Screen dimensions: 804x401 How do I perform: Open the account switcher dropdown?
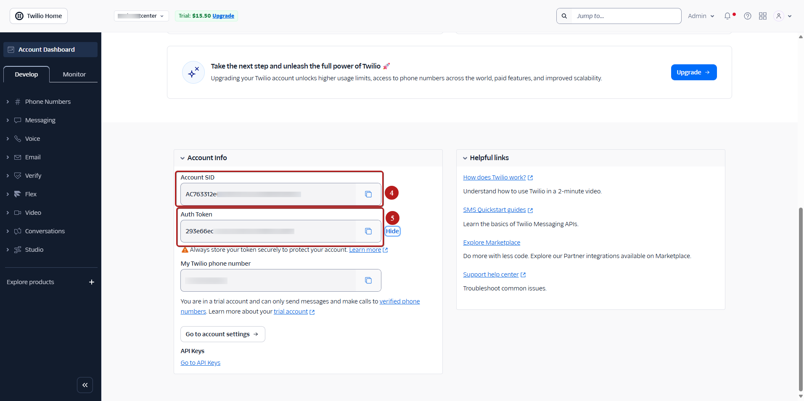[141, 16]
